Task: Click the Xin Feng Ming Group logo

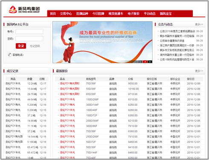Action: pos(24,9)
